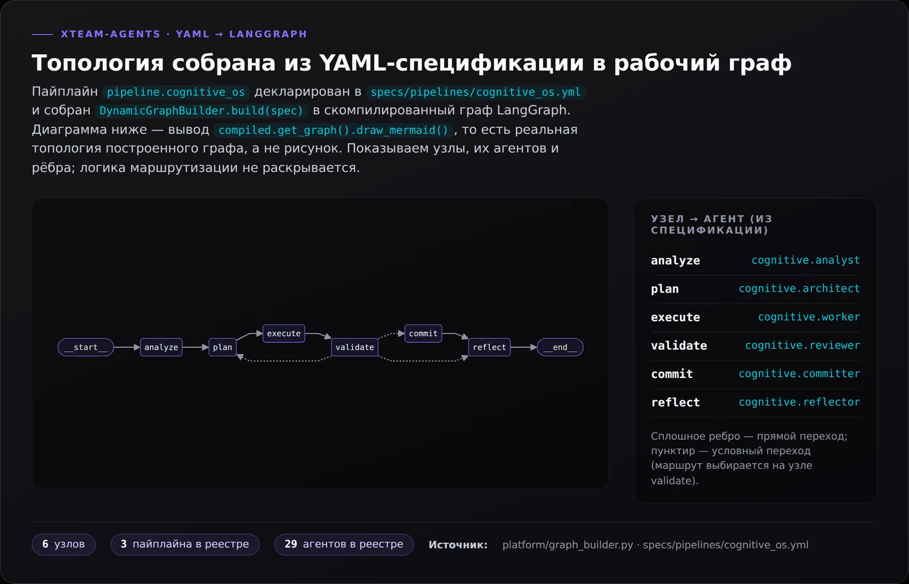The image size is (909, 584).
Task: Click the '29 агентов в реестре' badge
Action: pyautogui.click(x=344, y=544)
